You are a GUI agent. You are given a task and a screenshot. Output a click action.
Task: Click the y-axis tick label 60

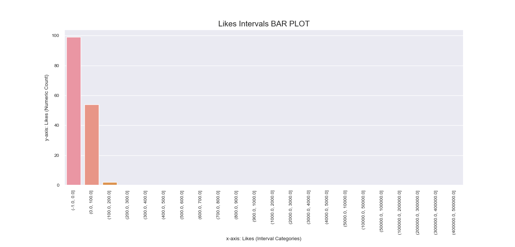57,96
